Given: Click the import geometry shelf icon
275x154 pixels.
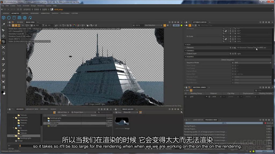Looking at the screenshot, I should point(30,18).
